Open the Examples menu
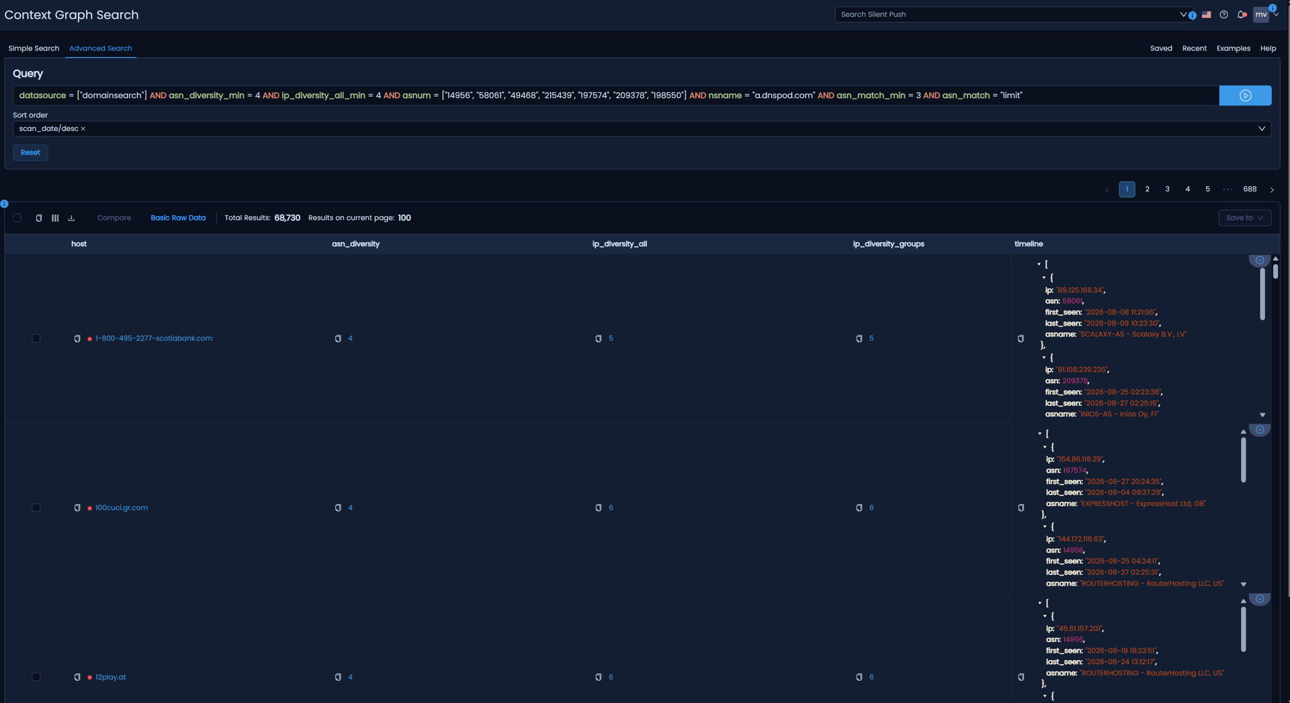This screenshot has width=1290, height=703. (x=1233, y=48)
